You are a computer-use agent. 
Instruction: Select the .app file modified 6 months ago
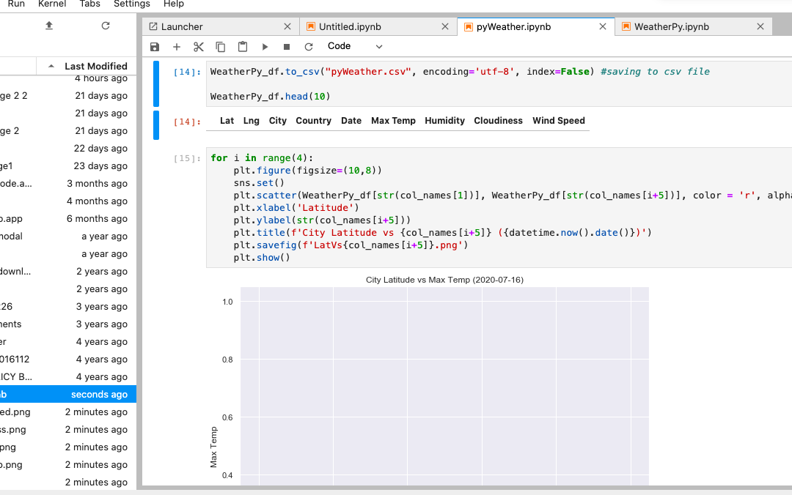click(68, 218)
